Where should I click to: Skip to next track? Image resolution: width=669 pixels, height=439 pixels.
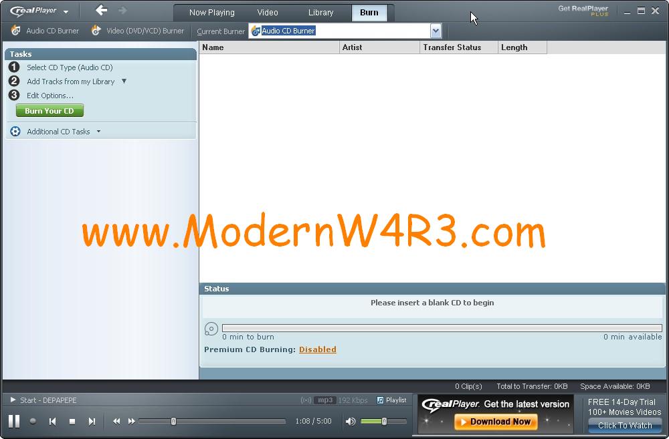point(92,421)
